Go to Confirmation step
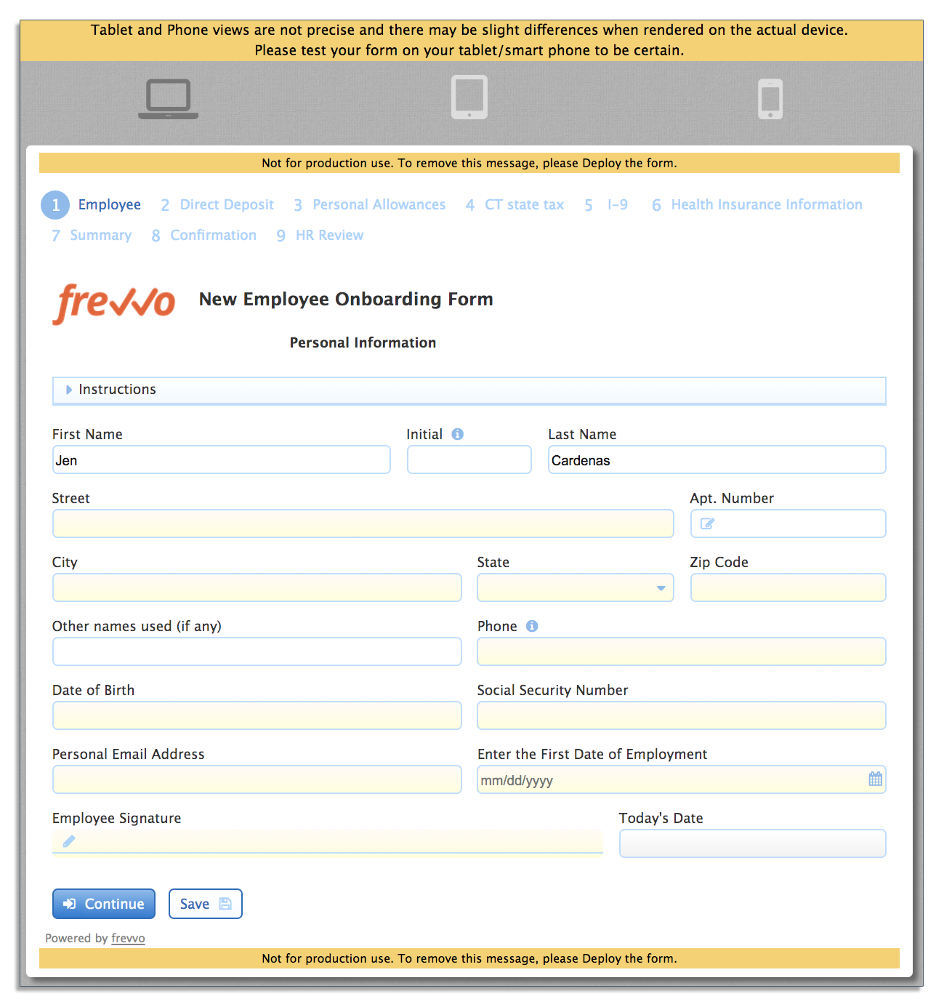 click(x=203, y=236)
